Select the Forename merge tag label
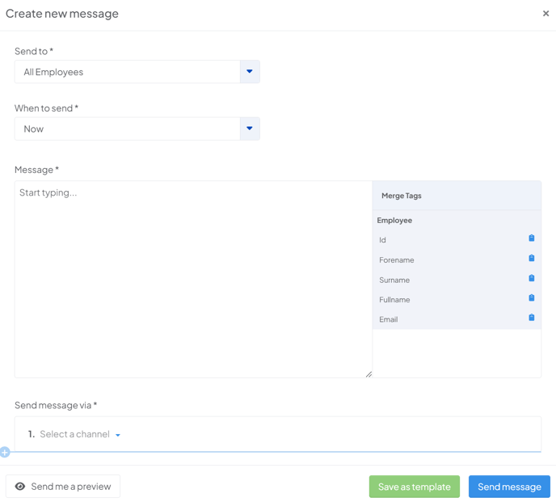The height and width of the screenshot is (502, 556). tap(397, 260)
